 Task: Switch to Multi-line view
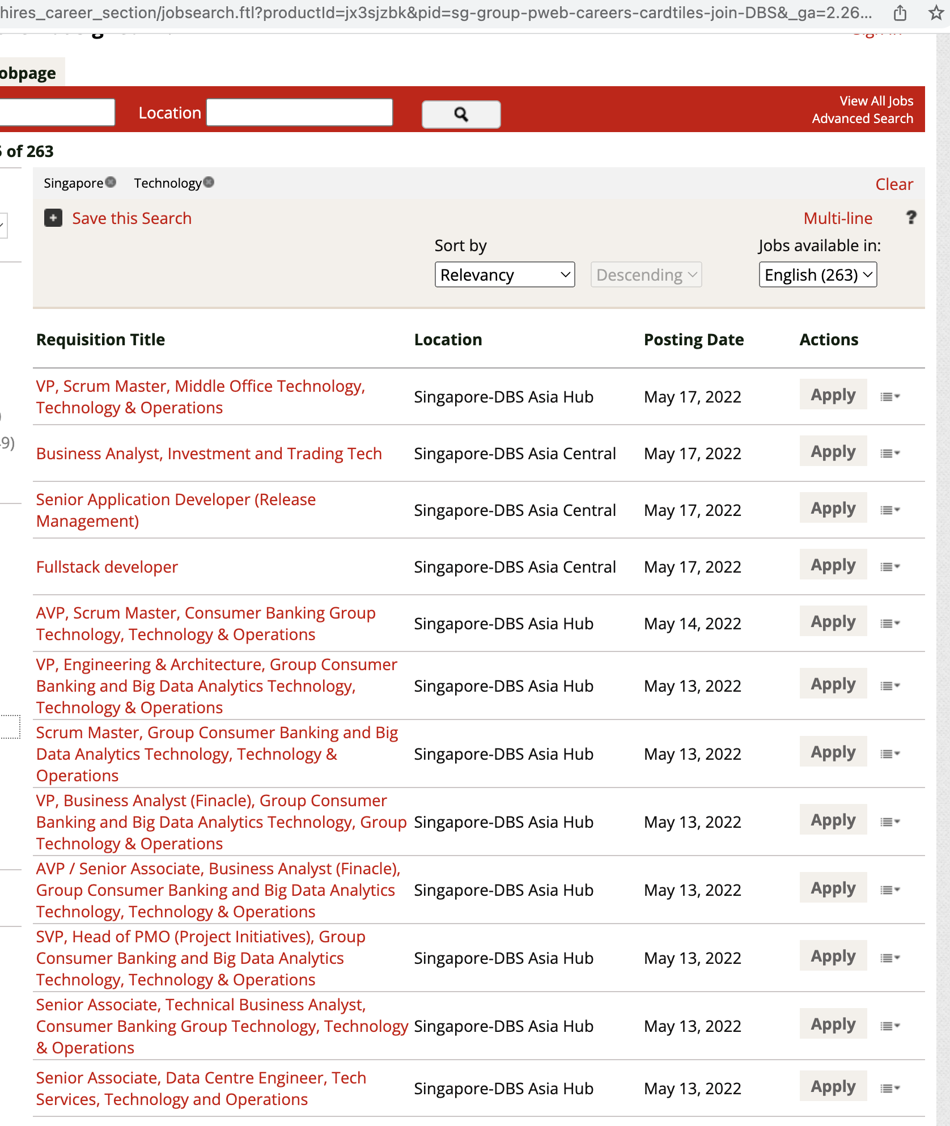pos(838,218)
